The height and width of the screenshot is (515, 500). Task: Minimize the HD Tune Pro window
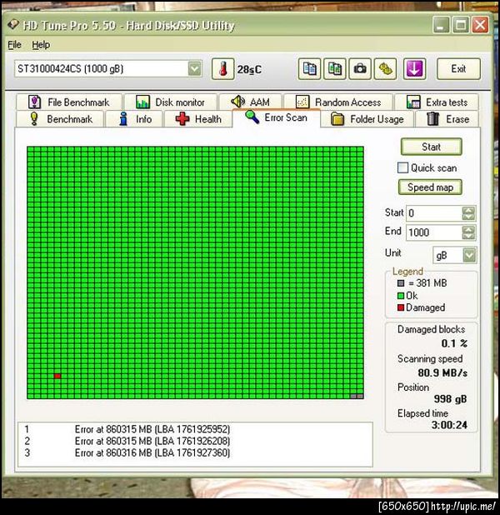coord(441,25)
